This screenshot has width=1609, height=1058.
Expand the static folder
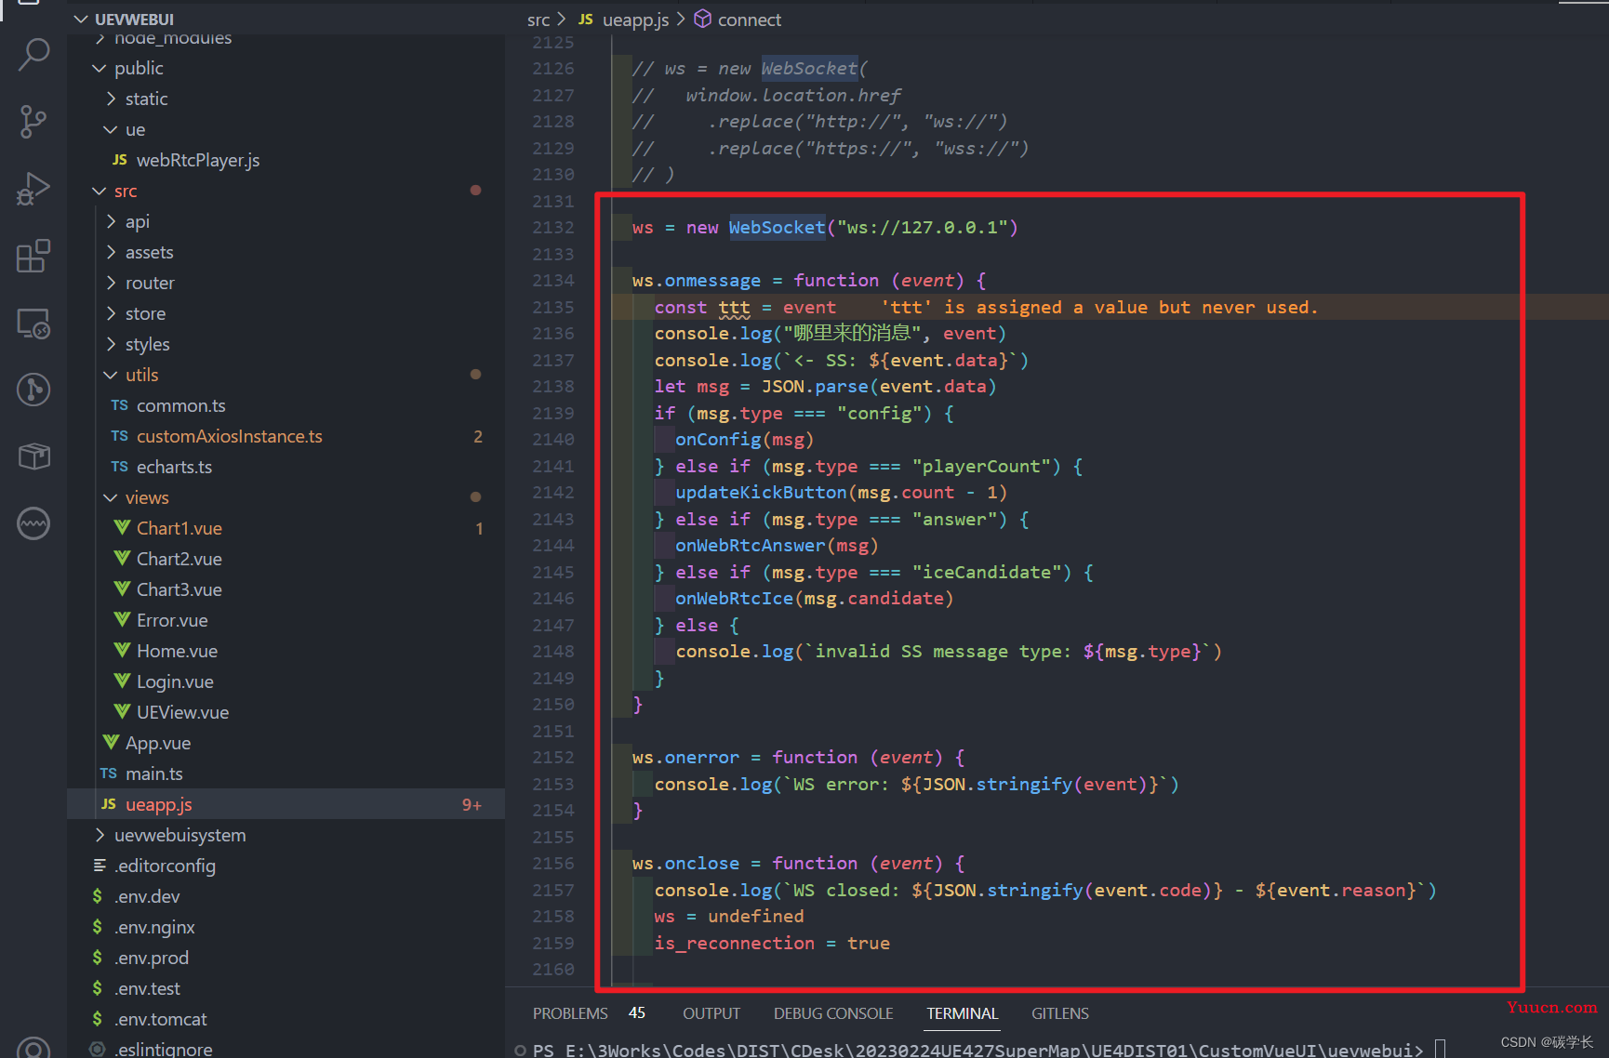click(111, 99)
